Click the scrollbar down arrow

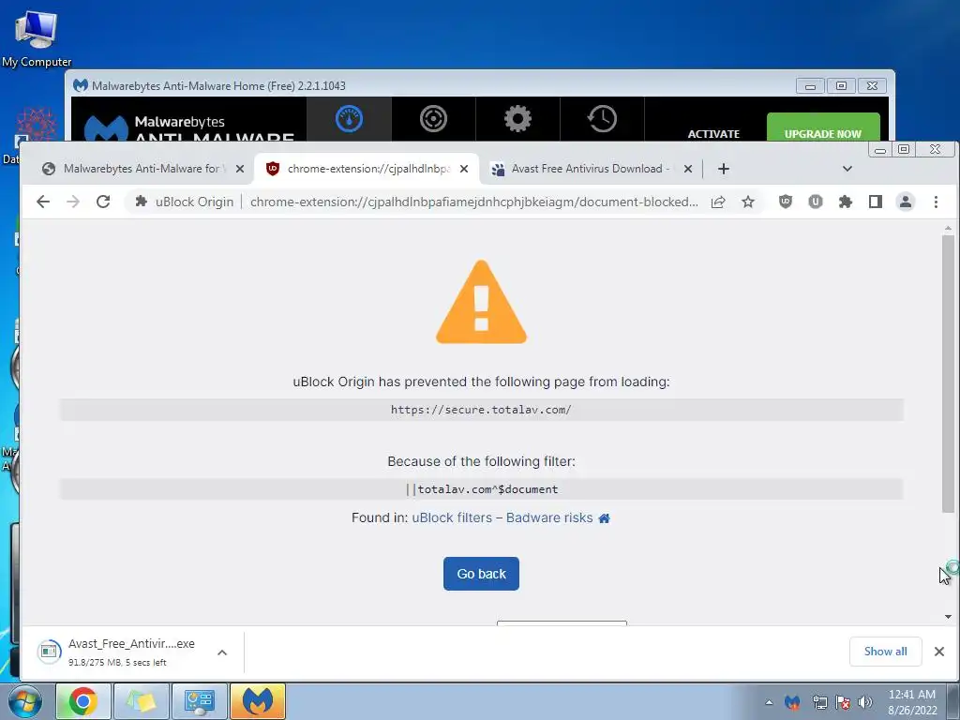coord(948,617)
